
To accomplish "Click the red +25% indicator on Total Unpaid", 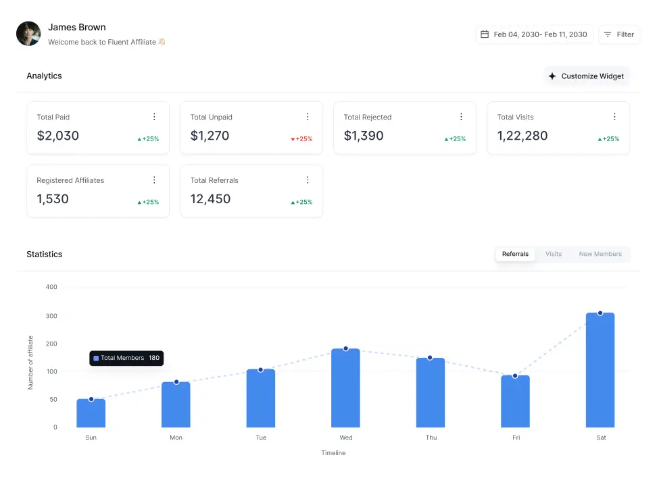I will tap(301, 139).
